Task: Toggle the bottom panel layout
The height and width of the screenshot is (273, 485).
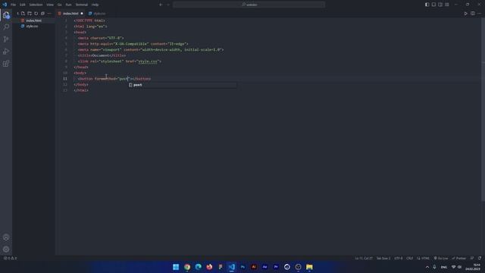Action: point(433,5)
